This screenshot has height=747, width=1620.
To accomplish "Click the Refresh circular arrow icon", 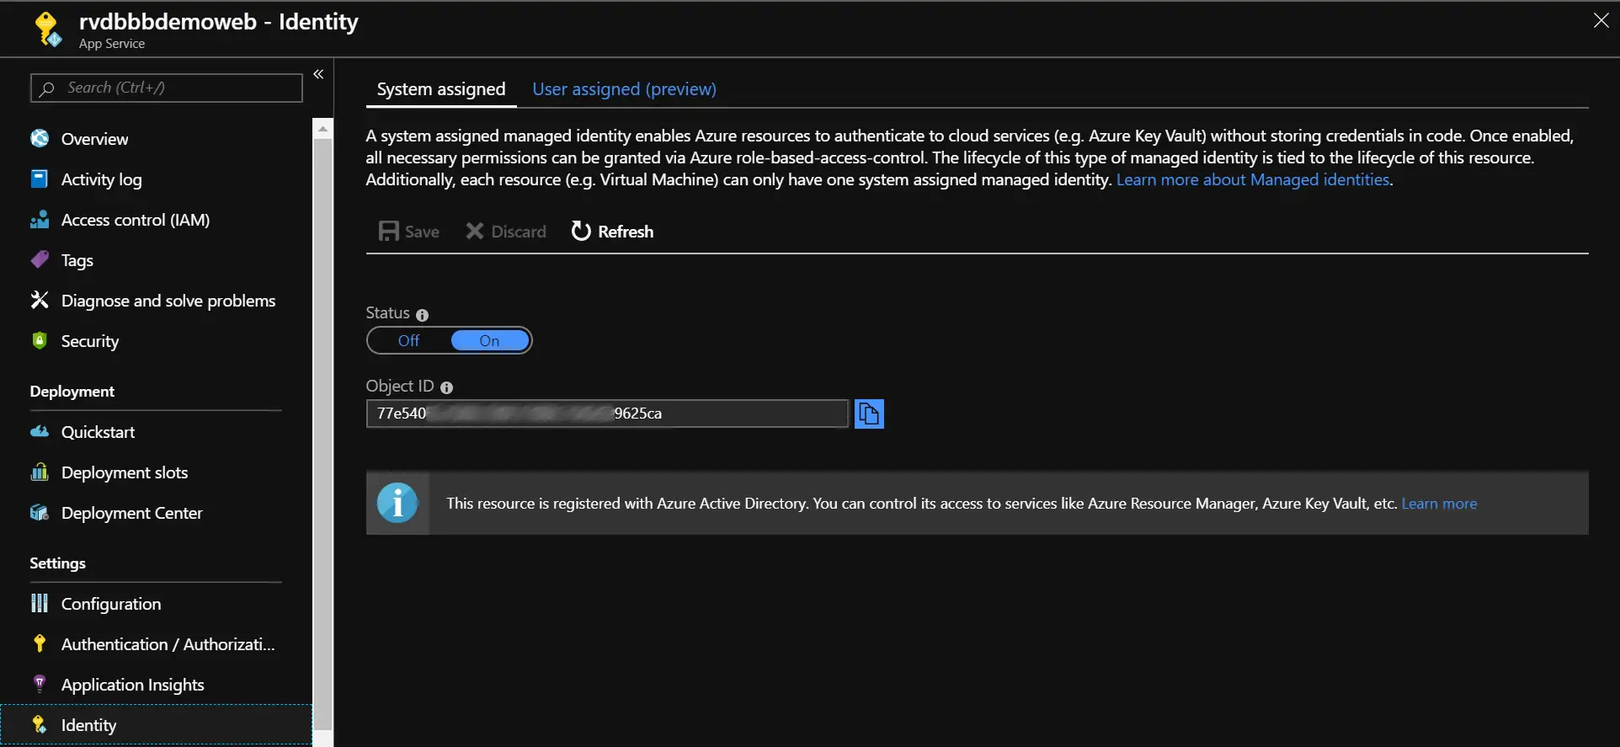I will point(581,231).
